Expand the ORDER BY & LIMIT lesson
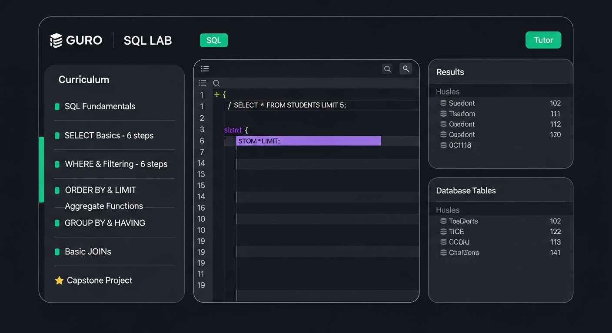612x333 pixels. click(100, 190)
